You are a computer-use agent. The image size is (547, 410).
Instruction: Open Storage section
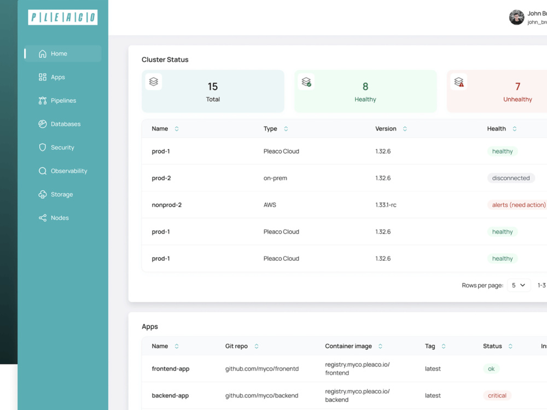point(63,194)
